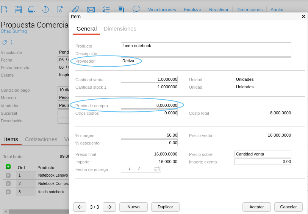Click the history clock icon

click(45, 9)
